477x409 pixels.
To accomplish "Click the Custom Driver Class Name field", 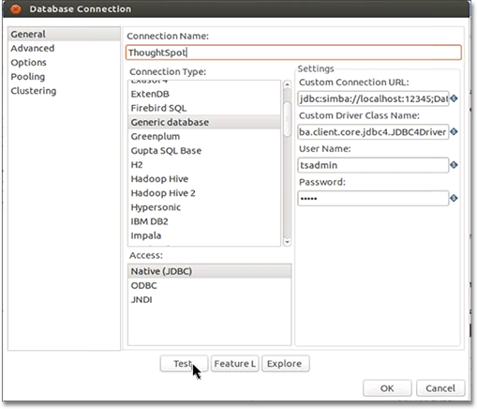I will (373, 132).
